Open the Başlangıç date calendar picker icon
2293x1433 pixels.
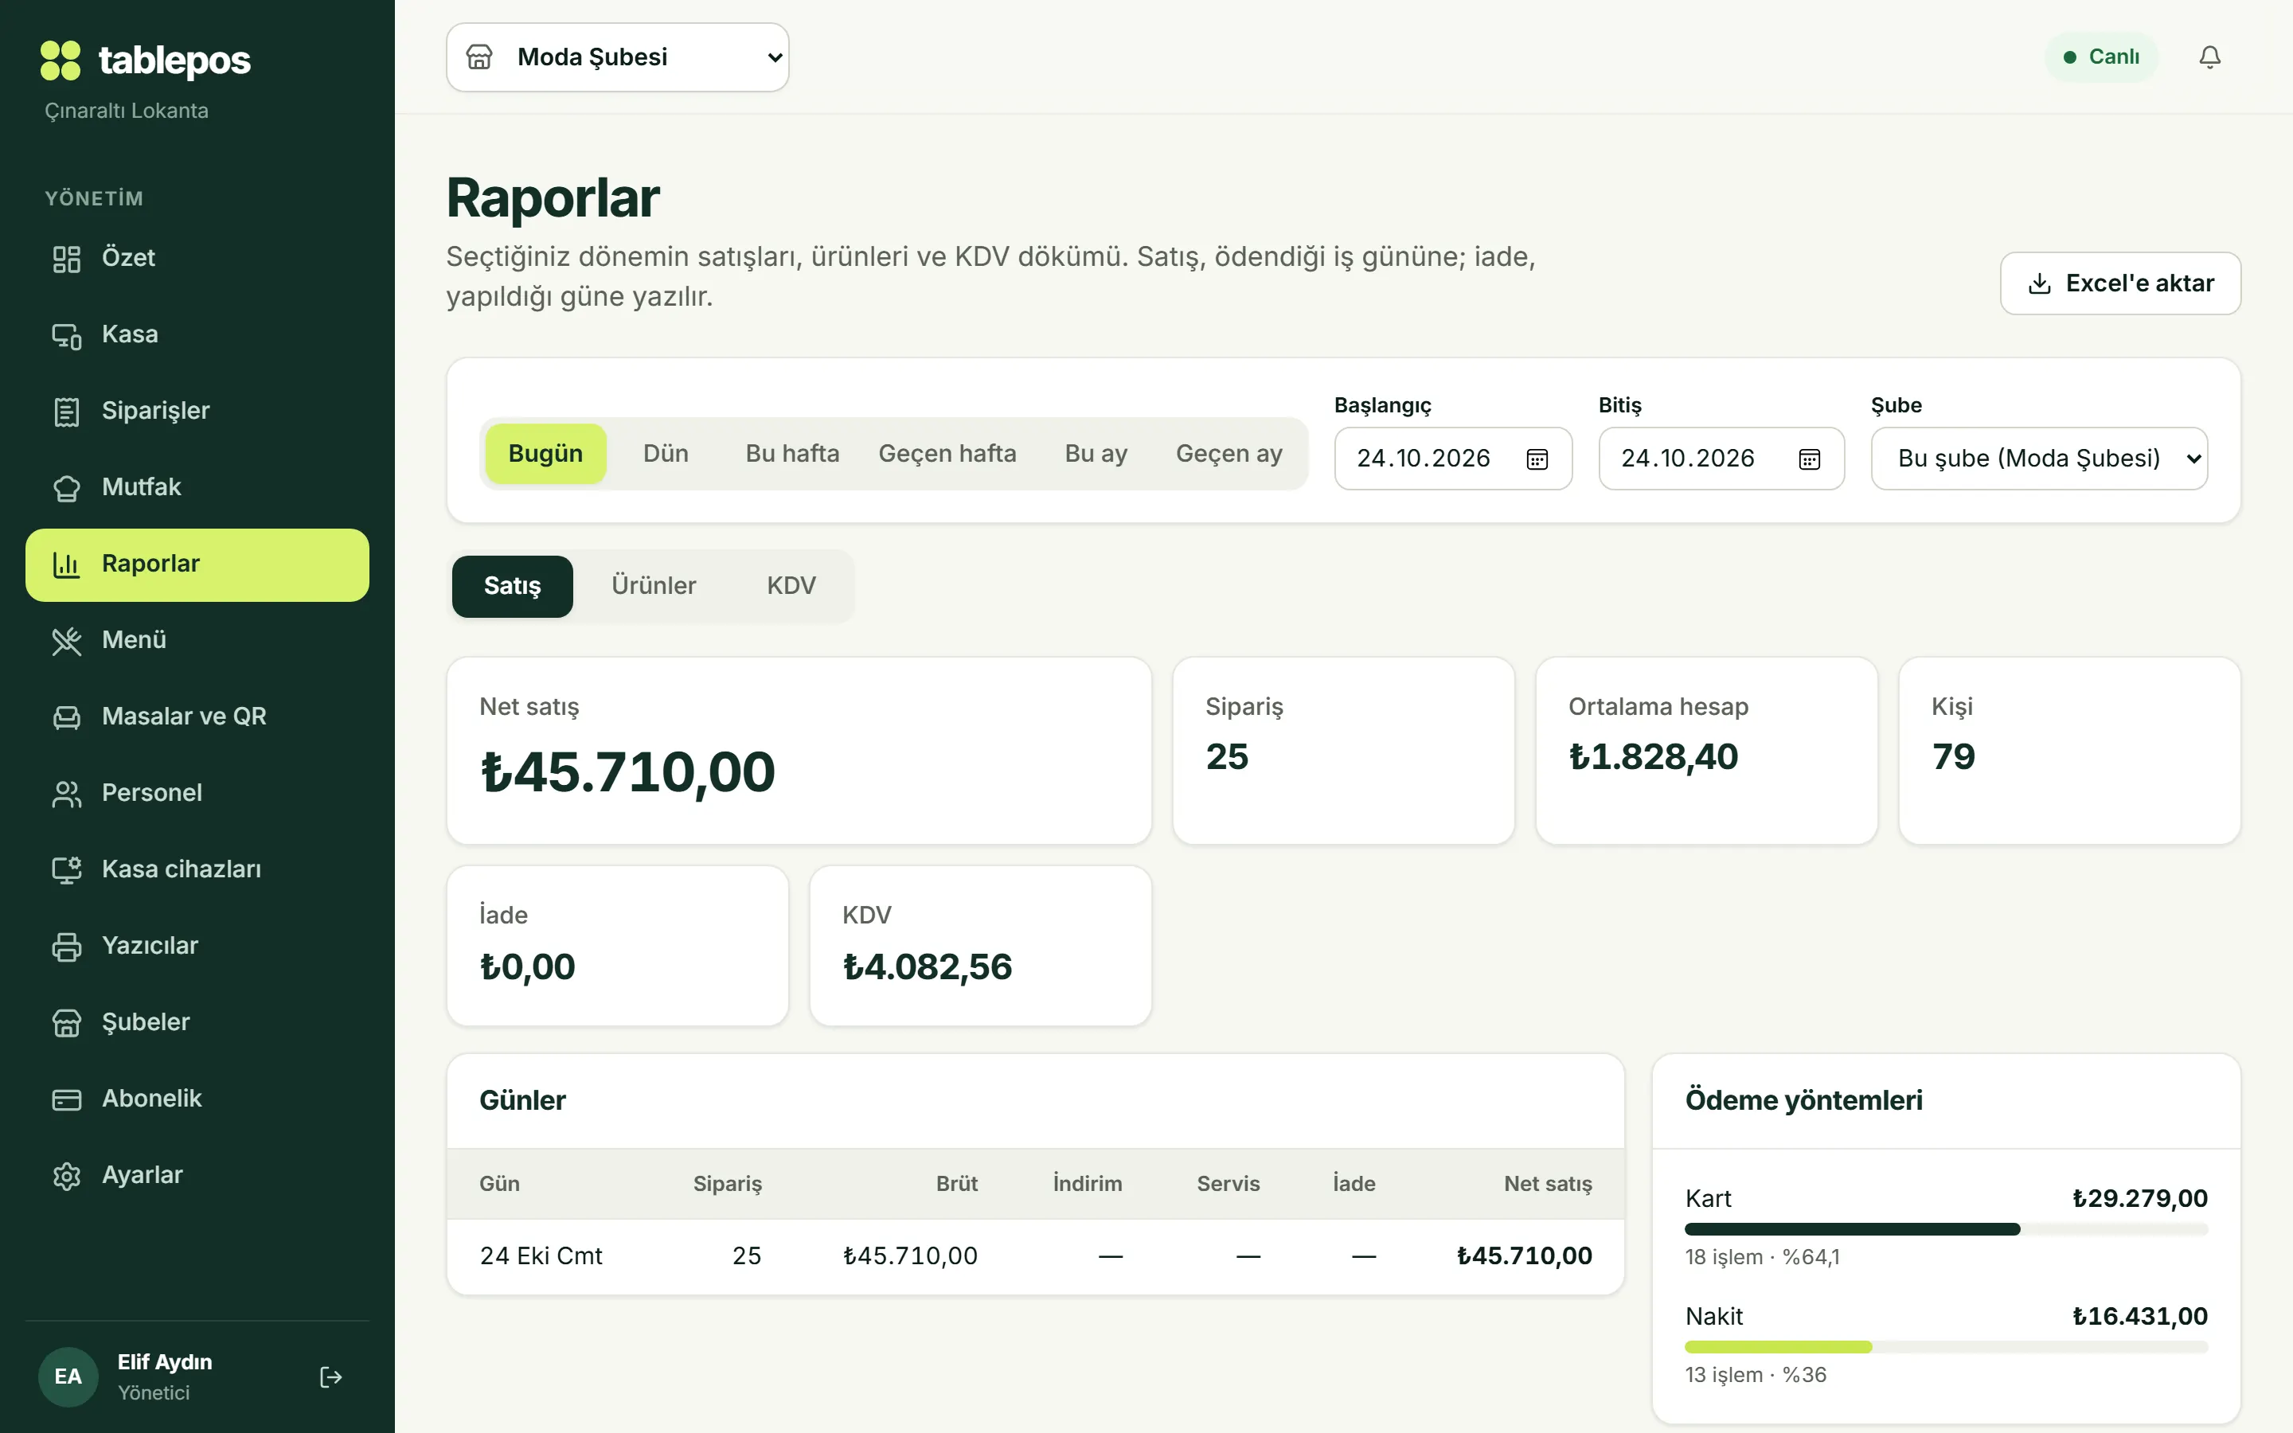click(1537, 459)
